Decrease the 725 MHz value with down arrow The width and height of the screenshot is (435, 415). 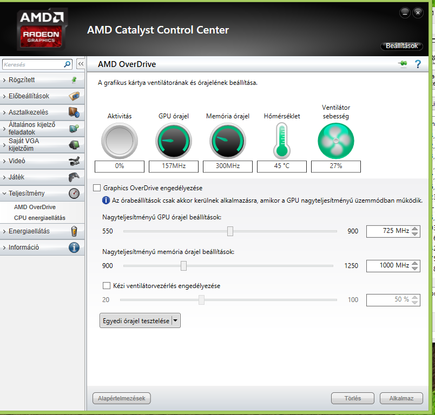coord(415,234)
